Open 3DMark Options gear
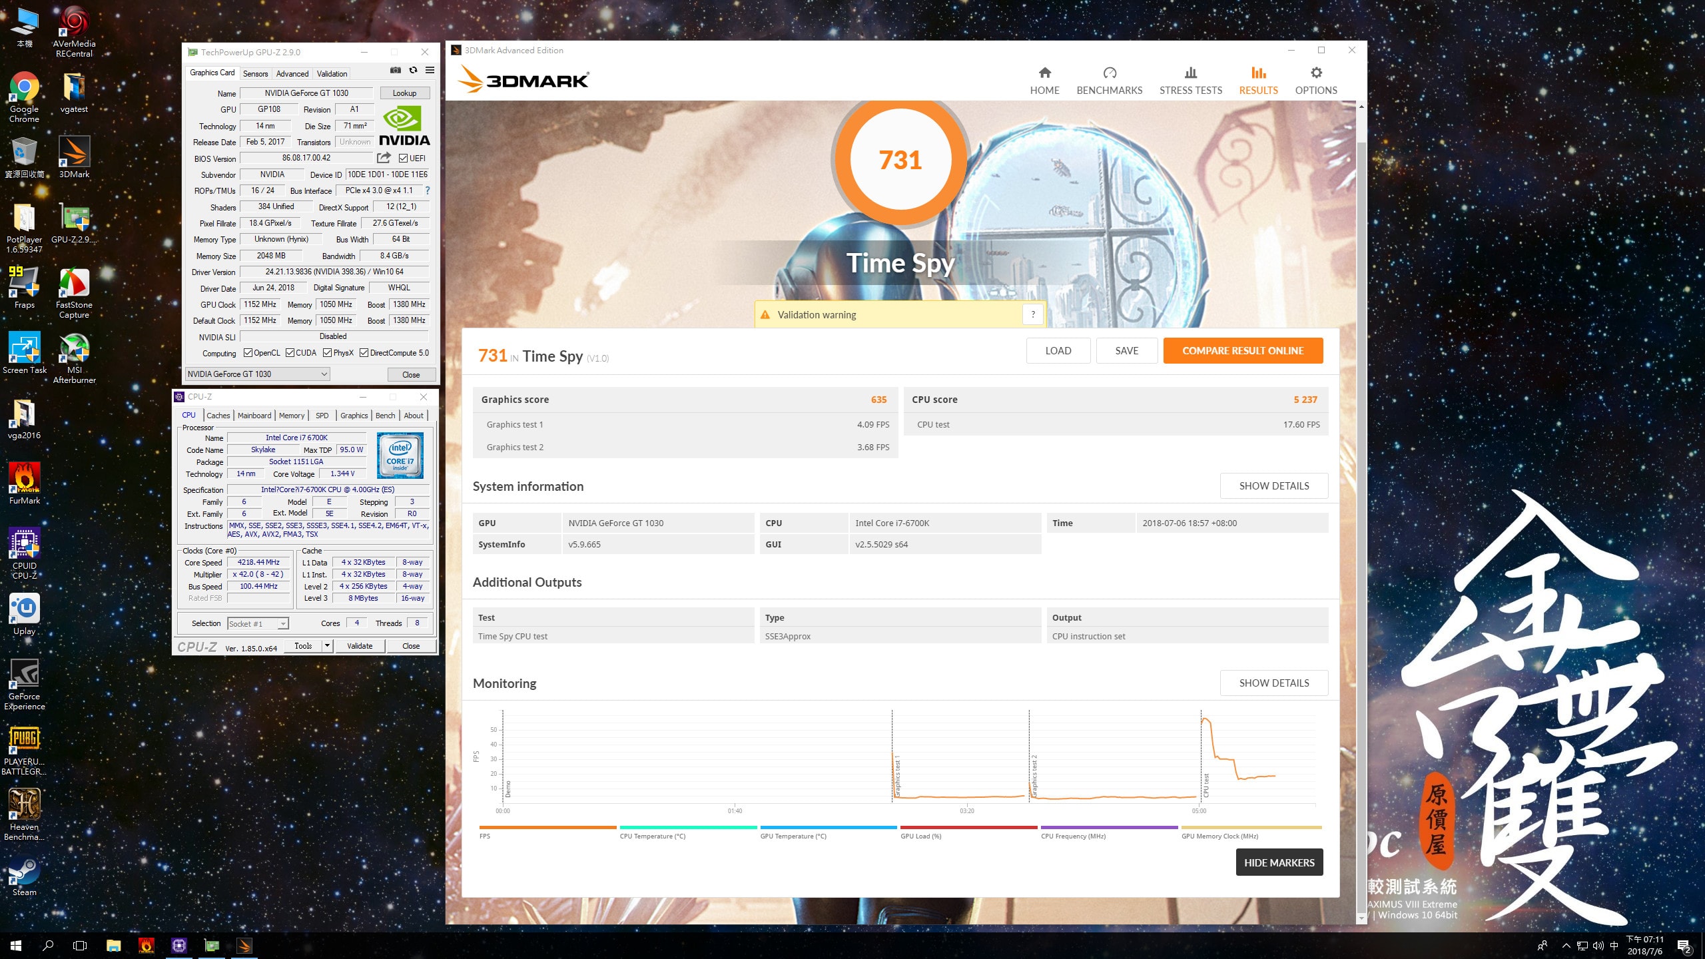The image size is (1705, 959). (1315, 81)
